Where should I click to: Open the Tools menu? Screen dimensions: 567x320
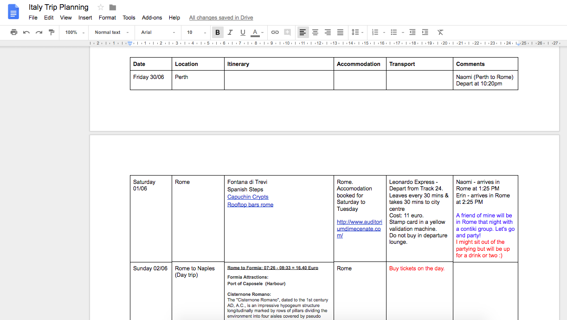(x=129, y=18)
